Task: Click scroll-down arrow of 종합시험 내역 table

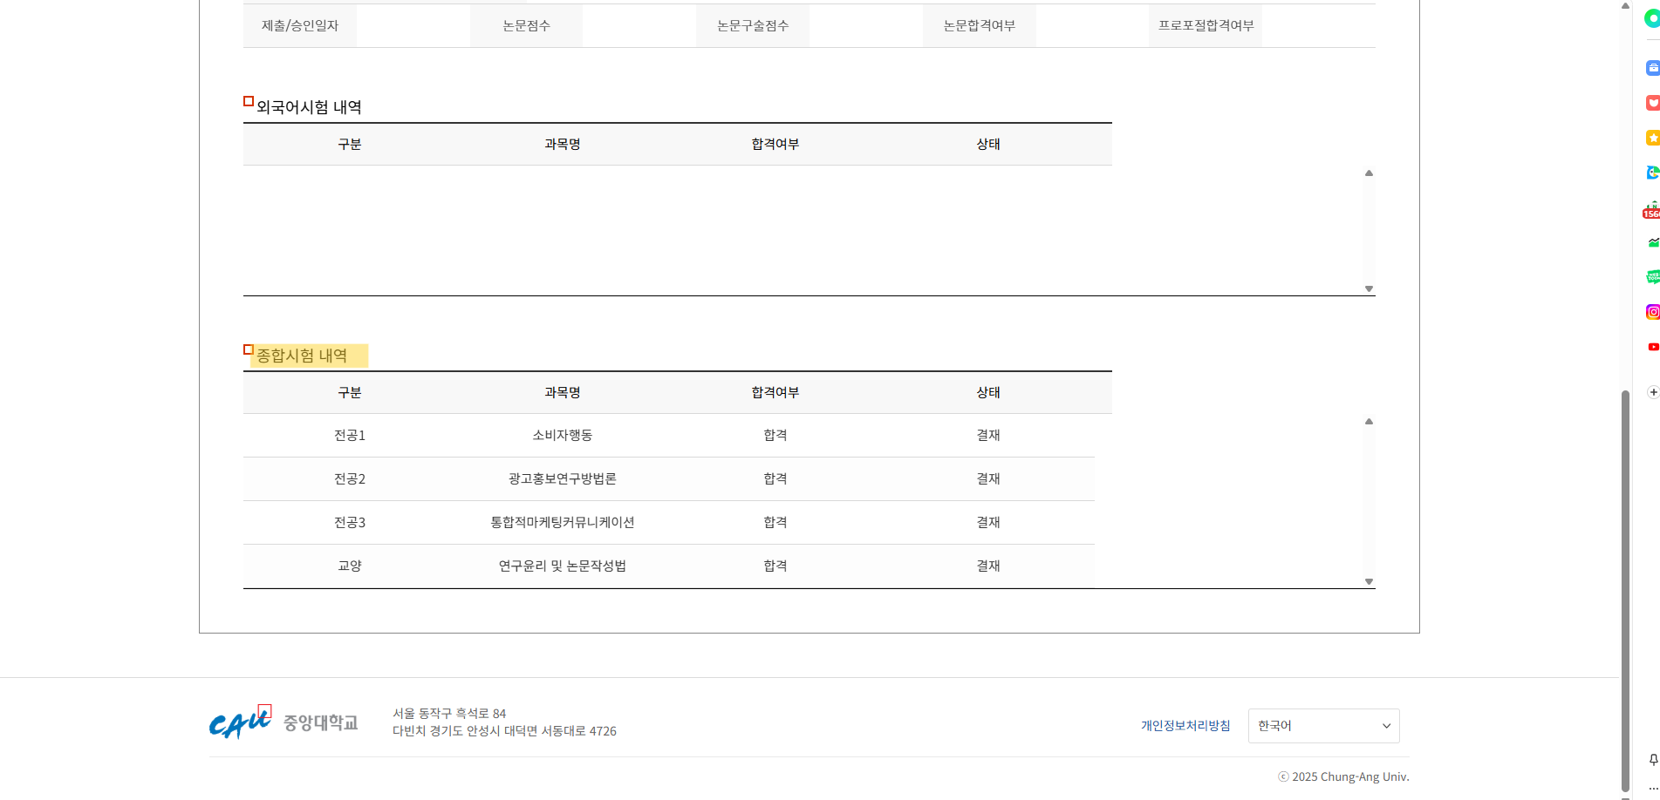Action: point(1369,581)
